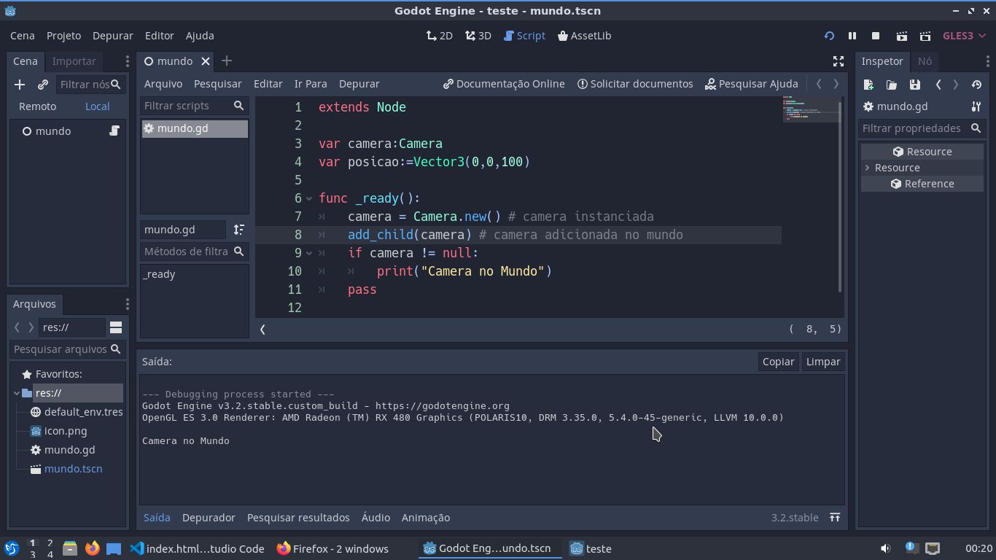This screenshot has height=560, width=996.
Task: Switch to the Importar tab
Action: (x=74, y=61)
